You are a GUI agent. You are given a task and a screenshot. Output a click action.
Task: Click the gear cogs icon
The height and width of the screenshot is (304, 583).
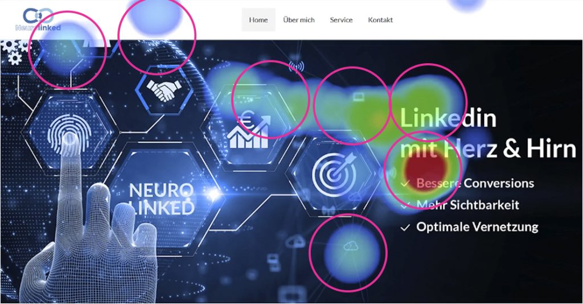[x=15, y=52]
